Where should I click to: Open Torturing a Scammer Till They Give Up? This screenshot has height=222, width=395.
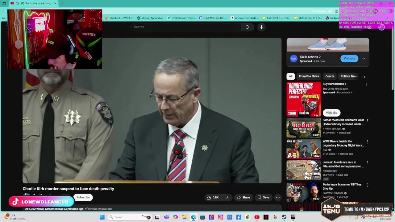342,187
